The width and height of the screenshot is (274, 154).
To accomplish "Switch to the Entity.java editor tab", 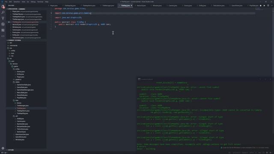I will 203,6.
